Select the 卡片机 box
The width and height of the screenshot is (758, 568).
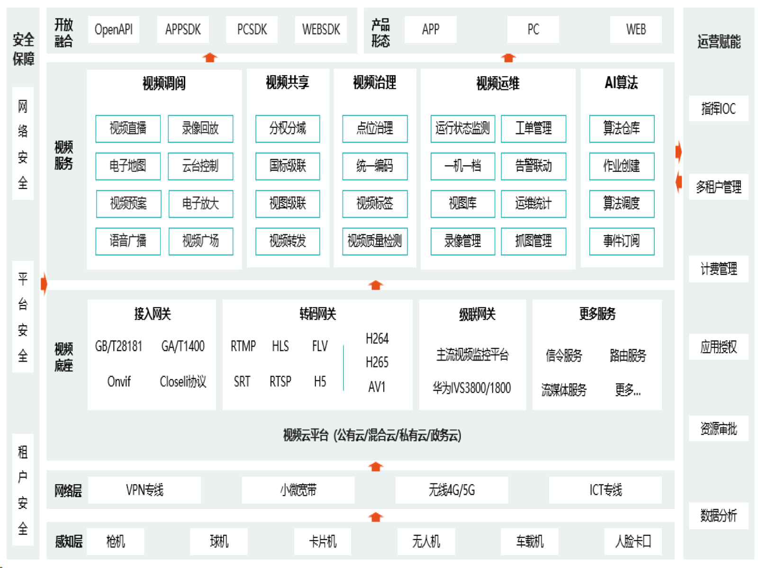point(323,541)
